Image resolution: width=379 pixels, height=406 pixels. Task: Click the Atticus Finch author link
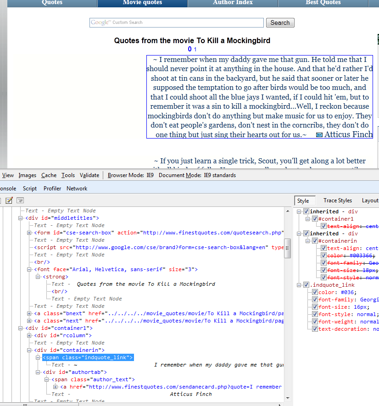click(x=348, y=134)
